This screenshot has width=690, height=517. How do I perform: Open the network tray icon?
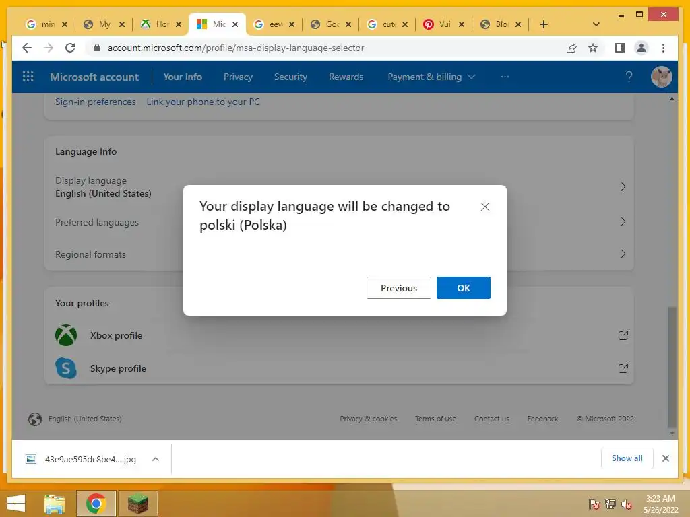tap(610, 504)
